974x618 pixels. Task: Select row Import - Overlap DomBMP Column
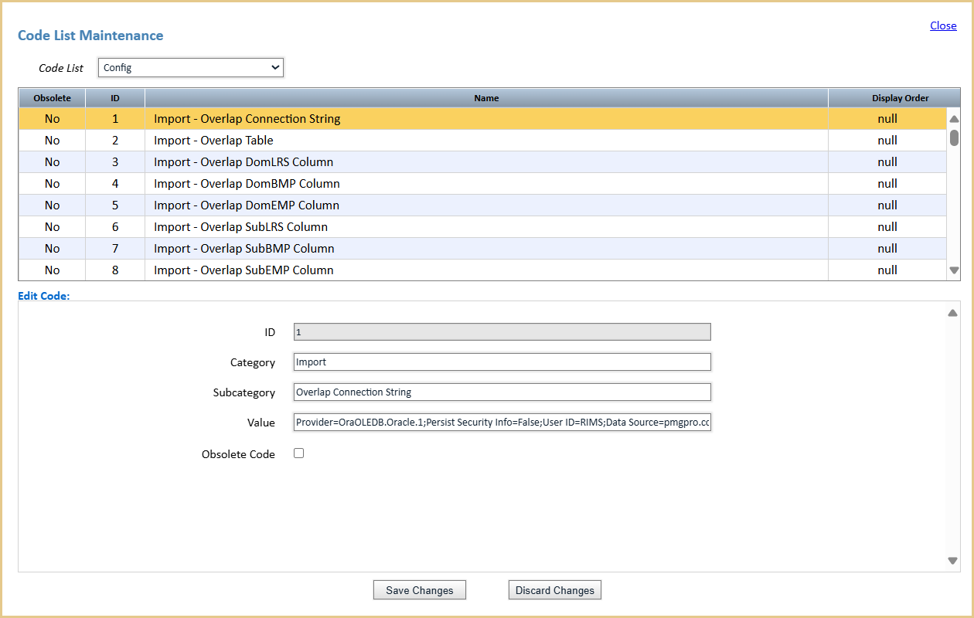pyautogui.click(x=482, y=184)
